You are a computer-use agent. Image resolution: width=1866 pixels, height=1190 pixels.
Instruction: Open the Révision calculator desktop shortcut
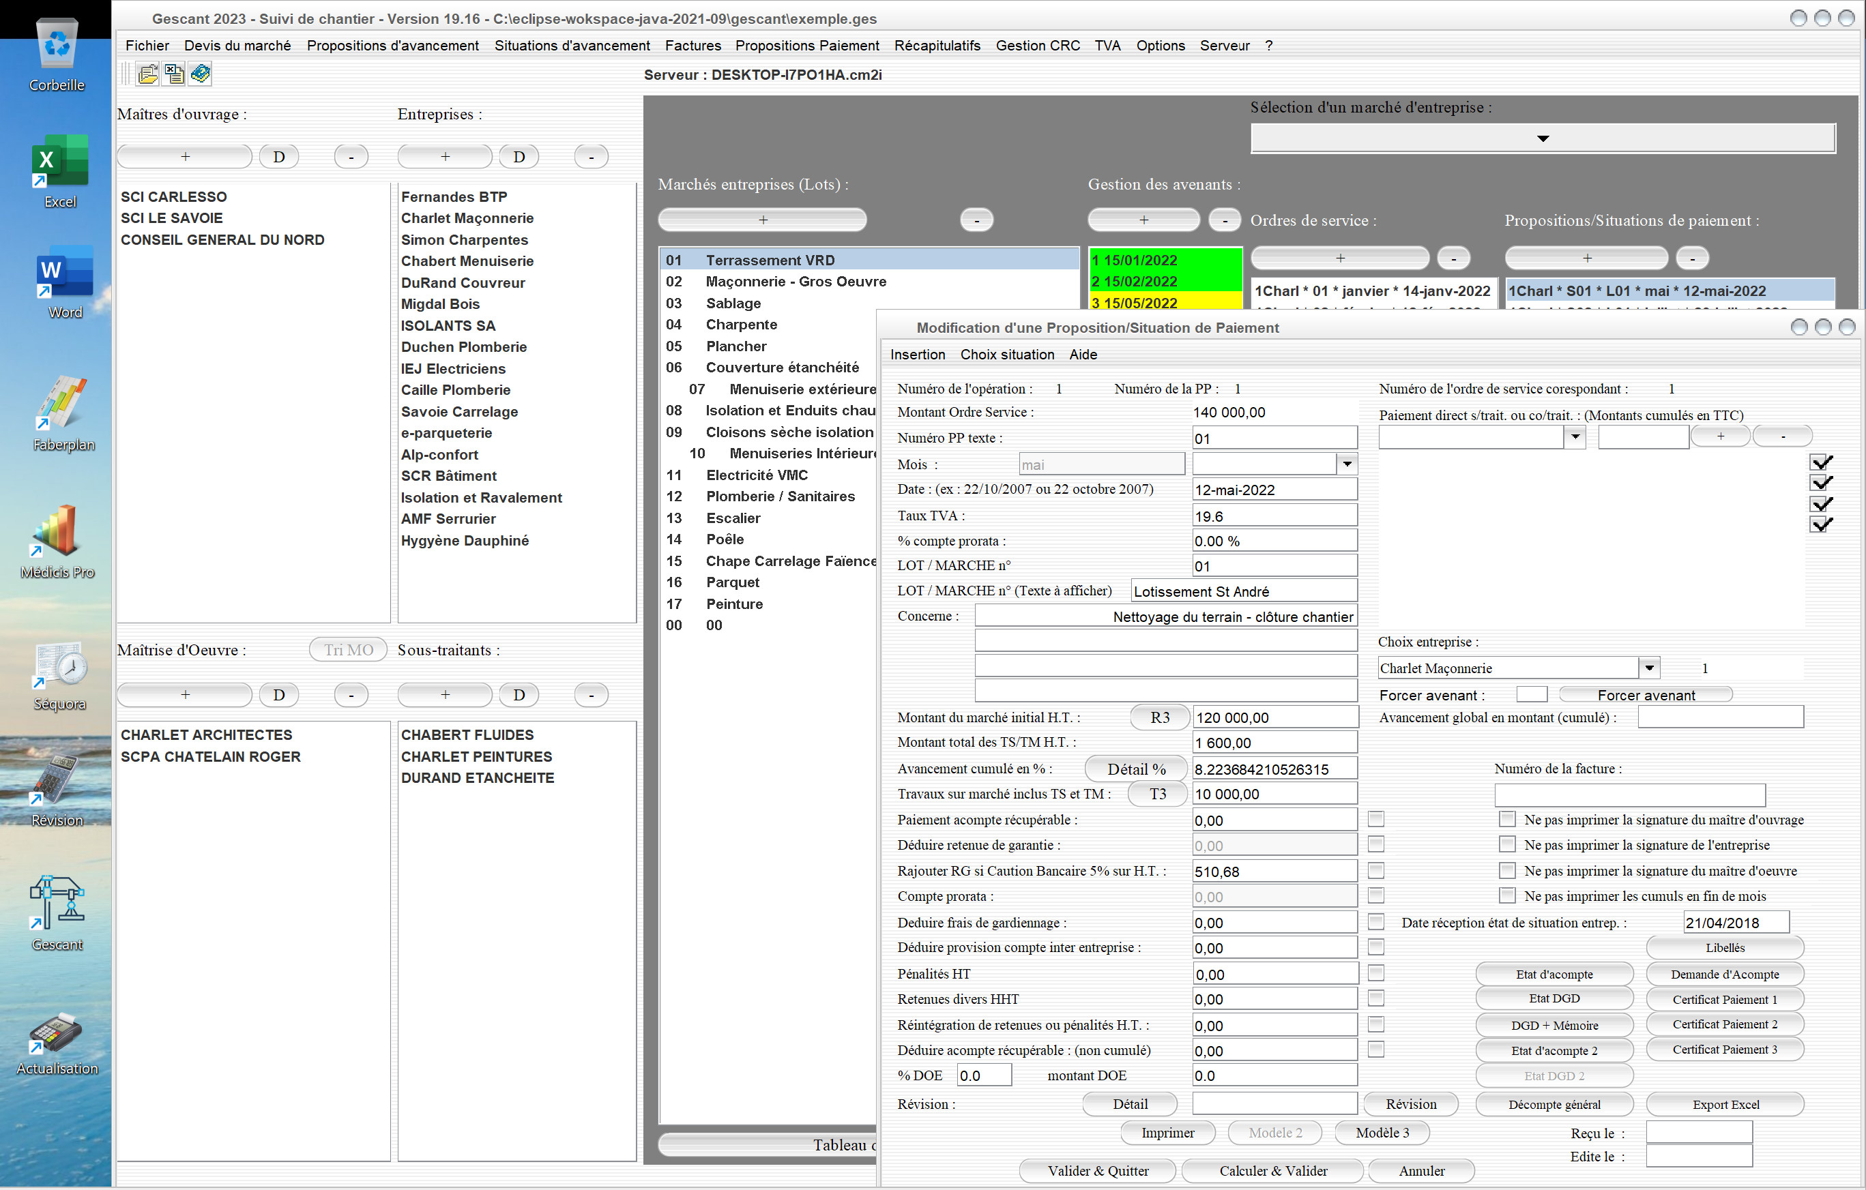[57, 790]
